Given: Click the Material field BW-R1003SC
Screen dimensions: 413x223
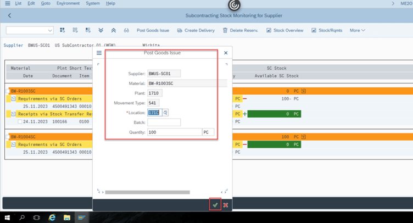Looking at the screenshot, I should pos(187,83).
